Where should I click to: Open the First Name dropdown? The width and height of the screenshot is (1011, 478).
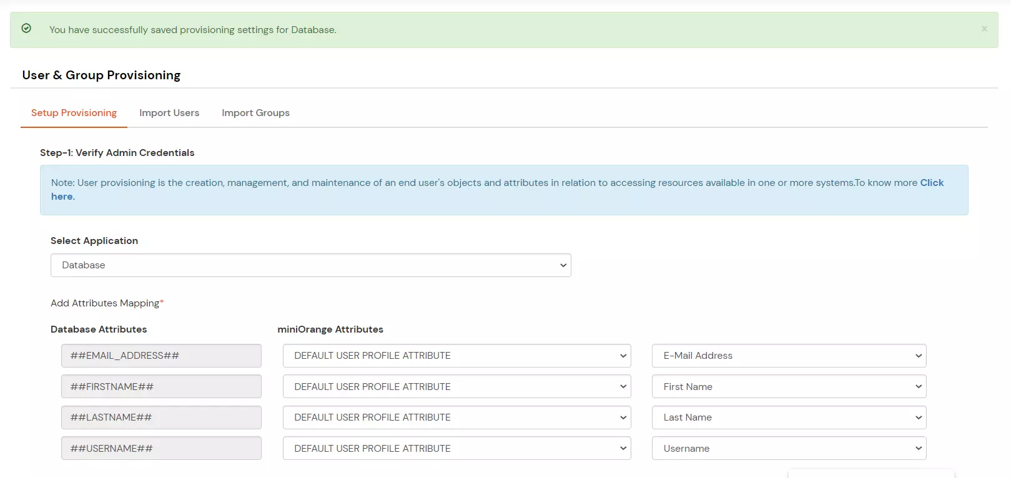click(x=789, y=387)
